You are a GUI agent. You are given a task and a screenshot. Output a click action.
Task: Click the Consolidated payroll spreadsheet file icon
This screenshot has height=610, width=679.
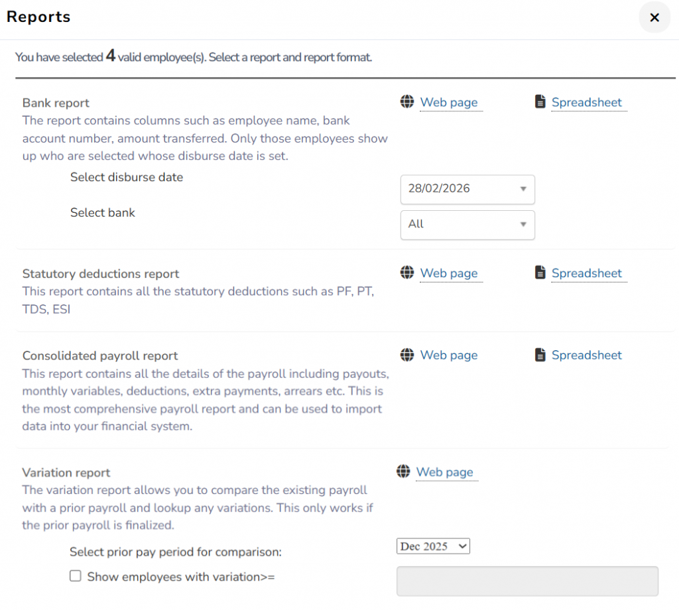pyautogui.click(x=540, y=355)
